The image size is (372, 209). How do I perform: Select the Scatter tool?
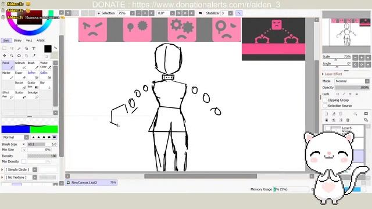pyautogui.click(x=20, y=95)
